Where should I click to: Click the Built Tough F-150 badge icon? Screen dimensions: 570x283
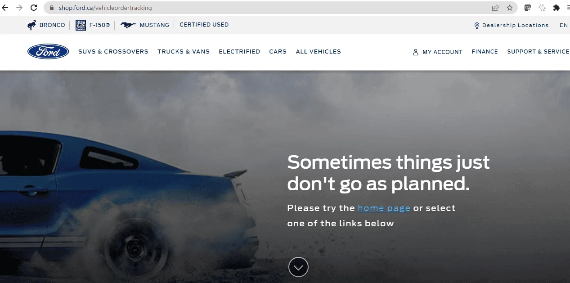point(81,25)
